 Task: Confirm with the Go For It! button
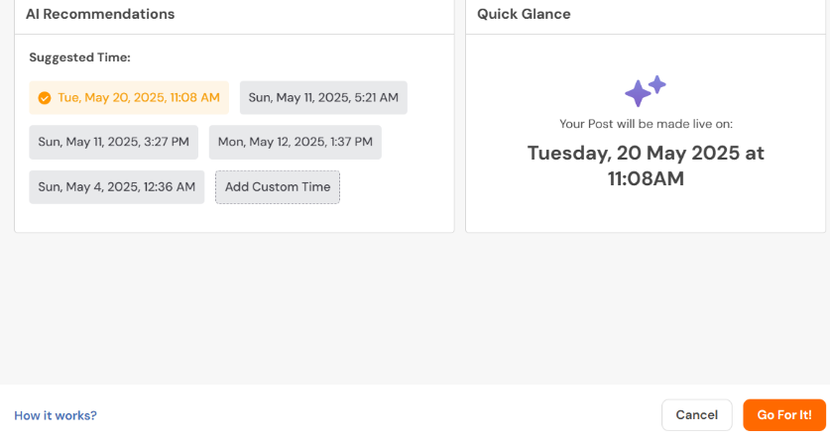(x=784, y=415)
